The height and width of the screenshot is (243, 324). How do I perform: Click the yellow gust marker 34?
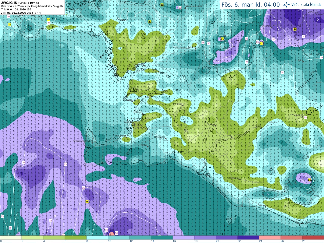click(x=295, y=29)
